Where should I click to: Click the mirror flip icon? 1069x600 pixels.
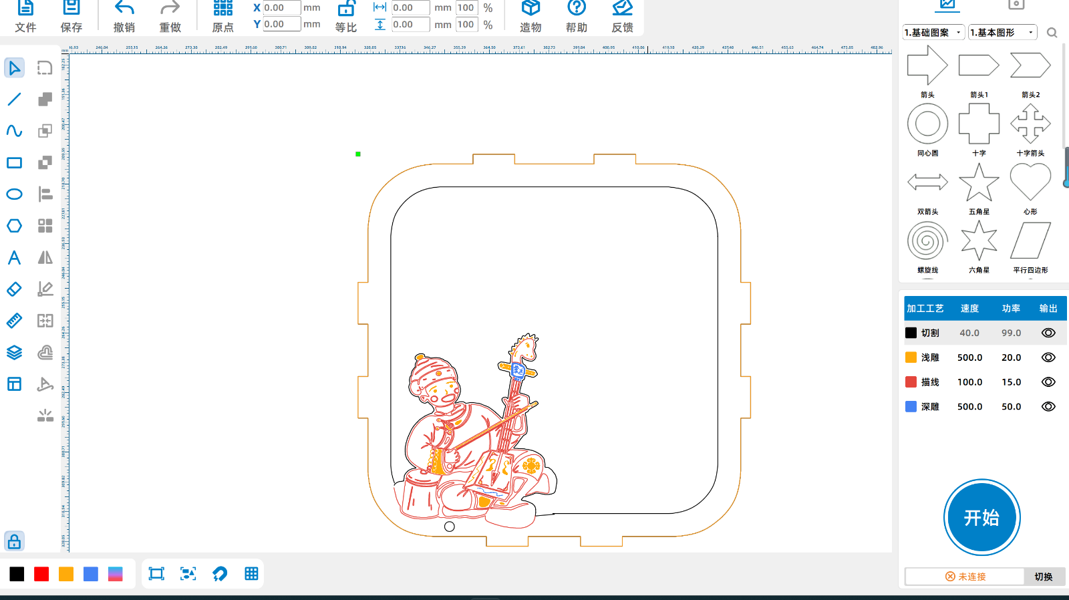tap(45, 258)
